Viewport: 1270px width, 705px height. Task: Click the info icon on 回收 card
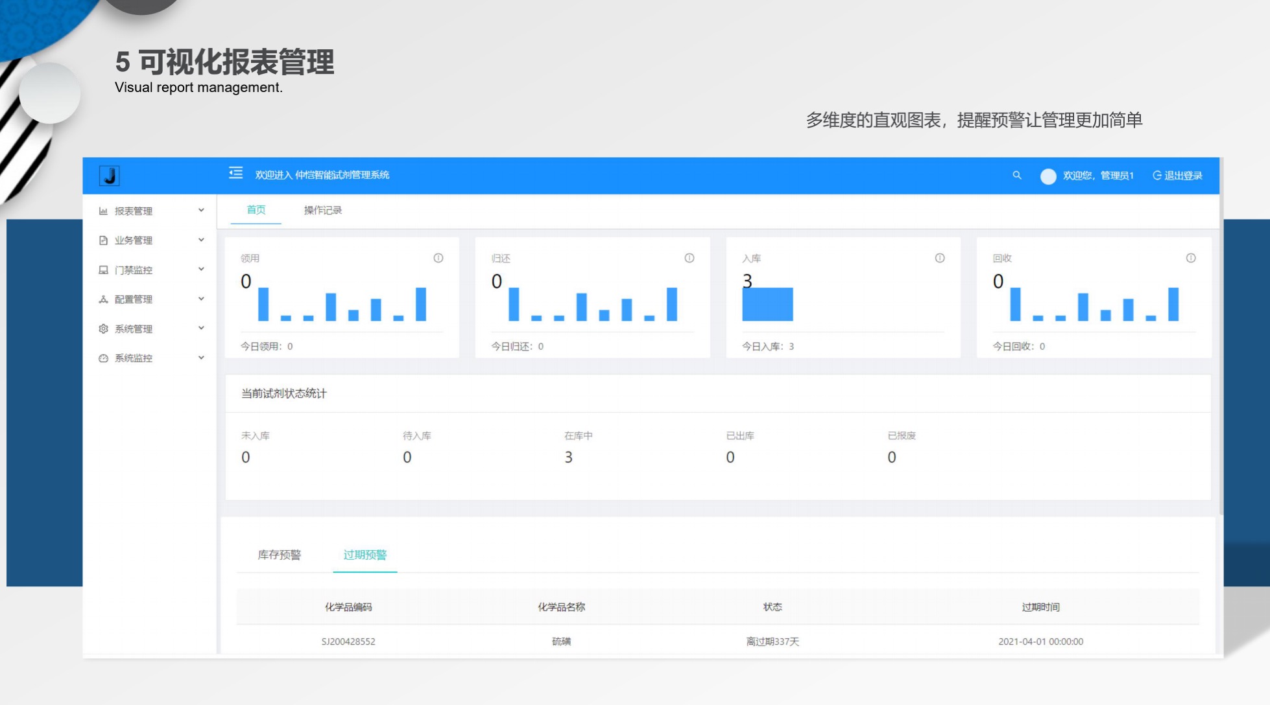click(1190, 258)
